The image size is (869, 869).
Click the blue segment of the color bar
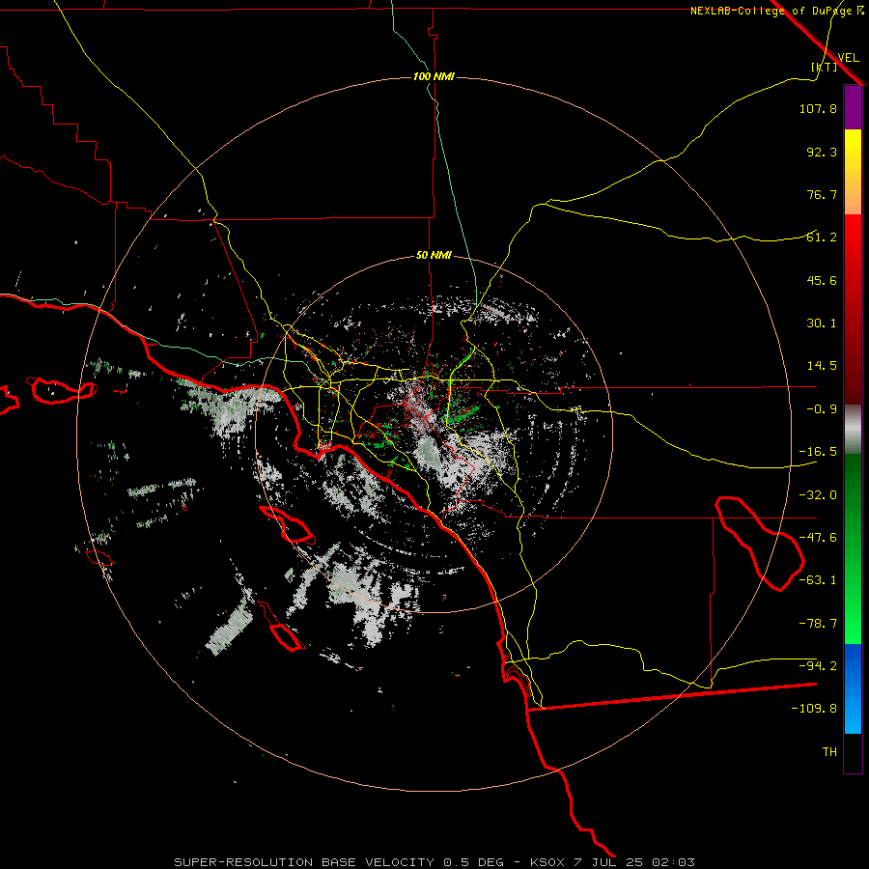[853, 688]
